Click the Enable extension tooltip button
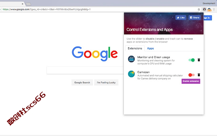This screenshot has height=136, width=217. click(191, 81)
